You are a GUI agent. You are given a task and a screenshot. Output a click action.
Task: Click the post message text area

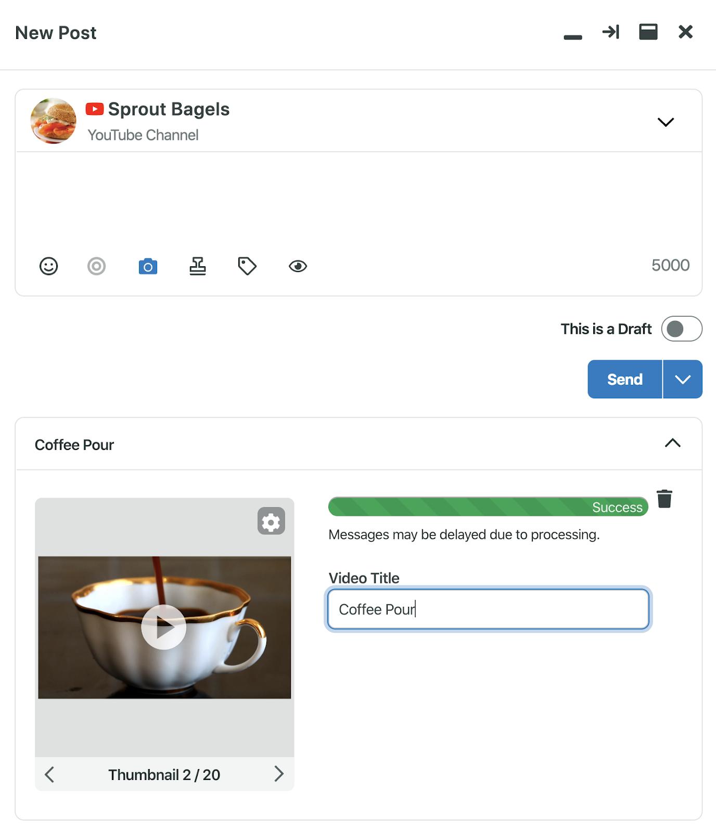click(x=358, y=200)
